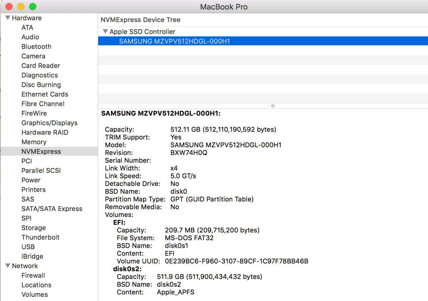Show Storage information
The width and height of the screenshot is (428, 301).
[34, 228]
